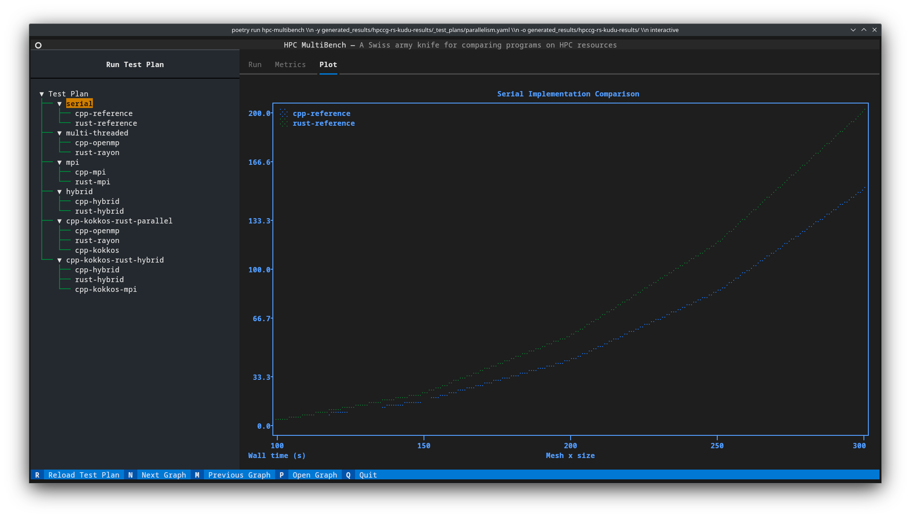Select rust-mpi in the tree
Viewport: 911px width, 518px height.
93,182
